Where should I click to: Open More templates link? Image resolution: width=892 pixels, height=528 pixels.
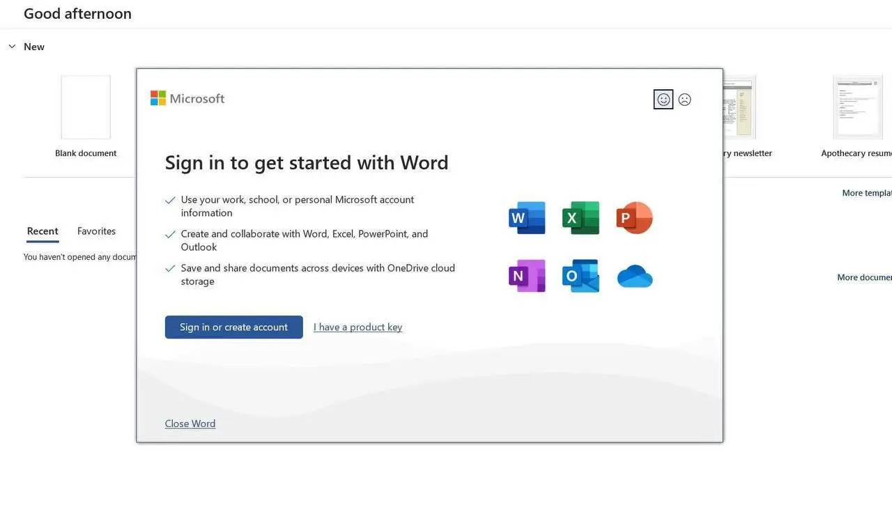867,193
